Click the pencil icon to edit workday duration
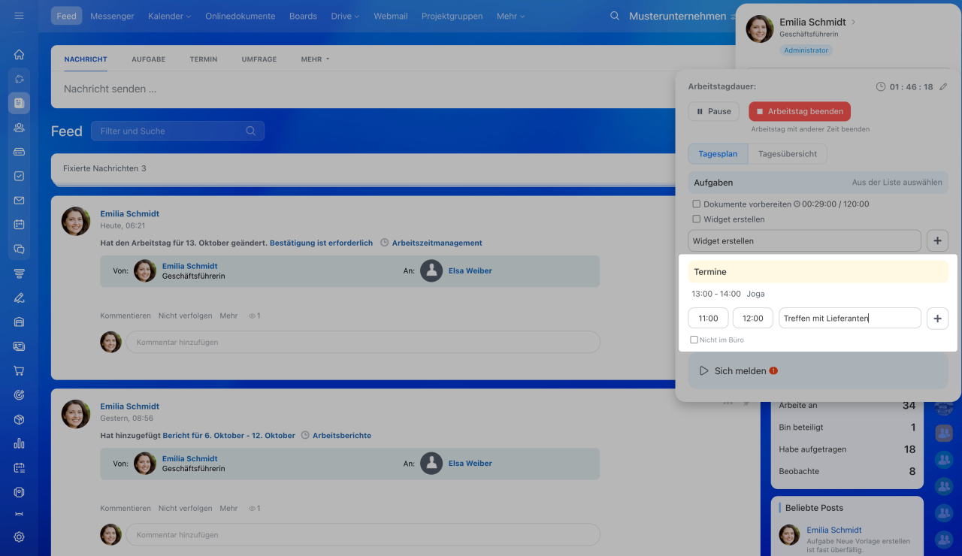The height and width of the screenshot is (556, 962). pos(944,87)
